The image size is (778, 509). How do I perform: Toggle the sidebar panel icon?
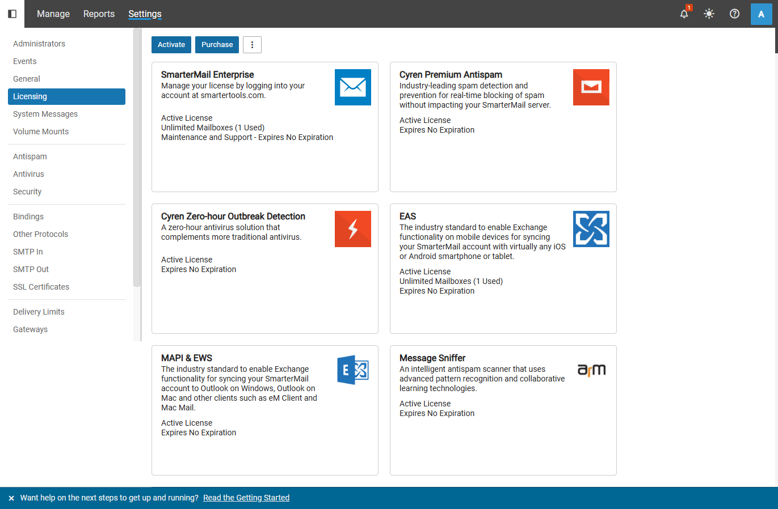[12, 14]
